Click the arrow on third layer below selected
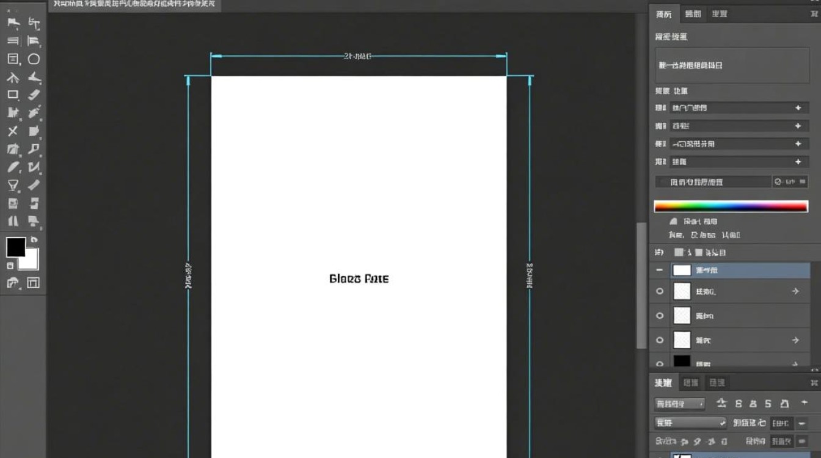 click(x=795, y=340)
